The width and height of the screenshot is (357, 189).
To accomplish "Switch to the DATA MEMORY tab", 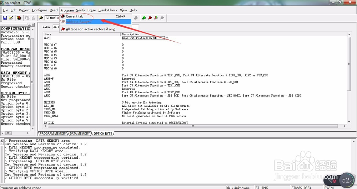I will click(x=80, y=133).
